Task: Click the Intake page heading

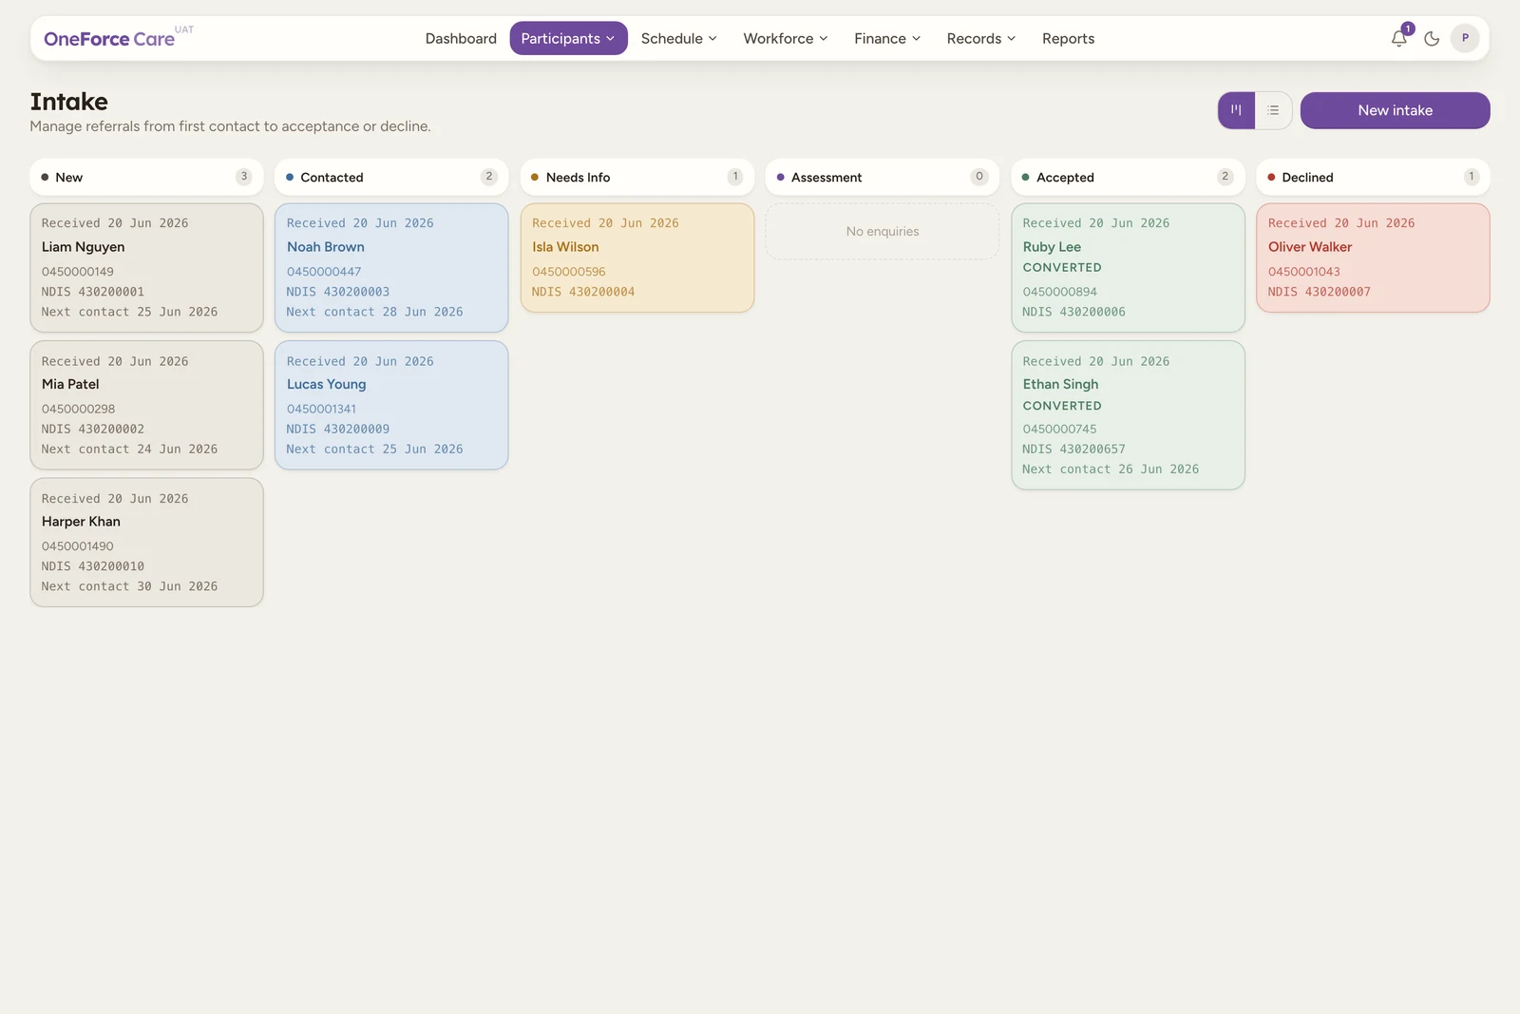Action: 68,102
